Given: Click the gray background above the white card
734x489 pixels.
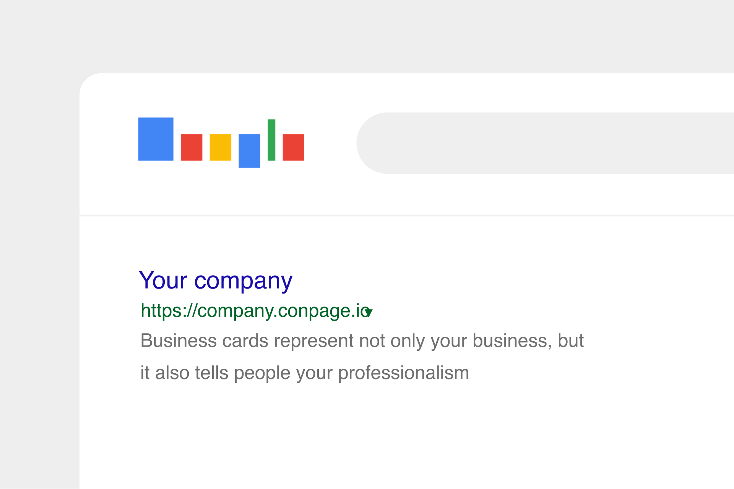Looking at the screenshot, I should (x=367, y=36).
